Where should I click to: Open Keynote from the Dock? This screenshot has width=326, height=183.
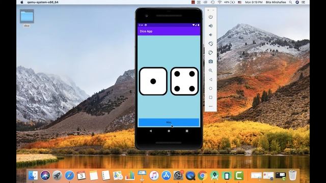[x=142, y=175]
